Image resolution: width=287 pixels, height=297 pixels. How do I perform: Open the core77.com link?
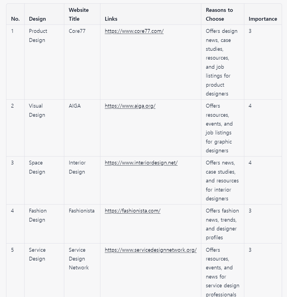[x=134, y=31]
